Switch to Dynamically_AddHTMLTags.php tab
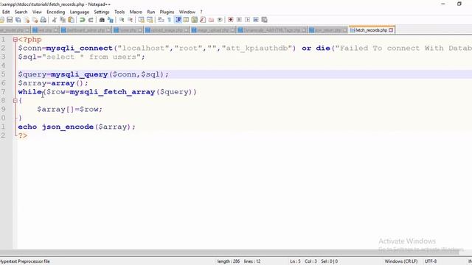The height and width of the screenshot is (265, 472). point(272,30)
